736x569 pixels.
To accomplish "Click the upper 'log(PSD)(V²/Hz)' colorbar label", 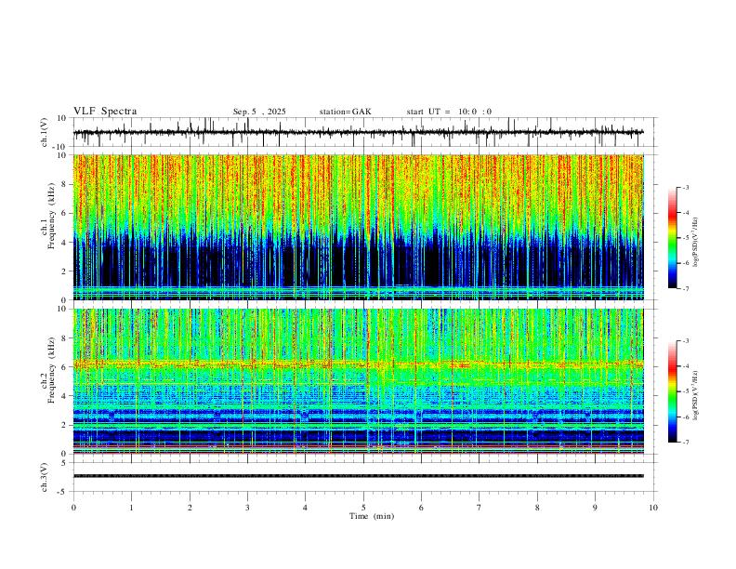I will click(x=695, y=243).
